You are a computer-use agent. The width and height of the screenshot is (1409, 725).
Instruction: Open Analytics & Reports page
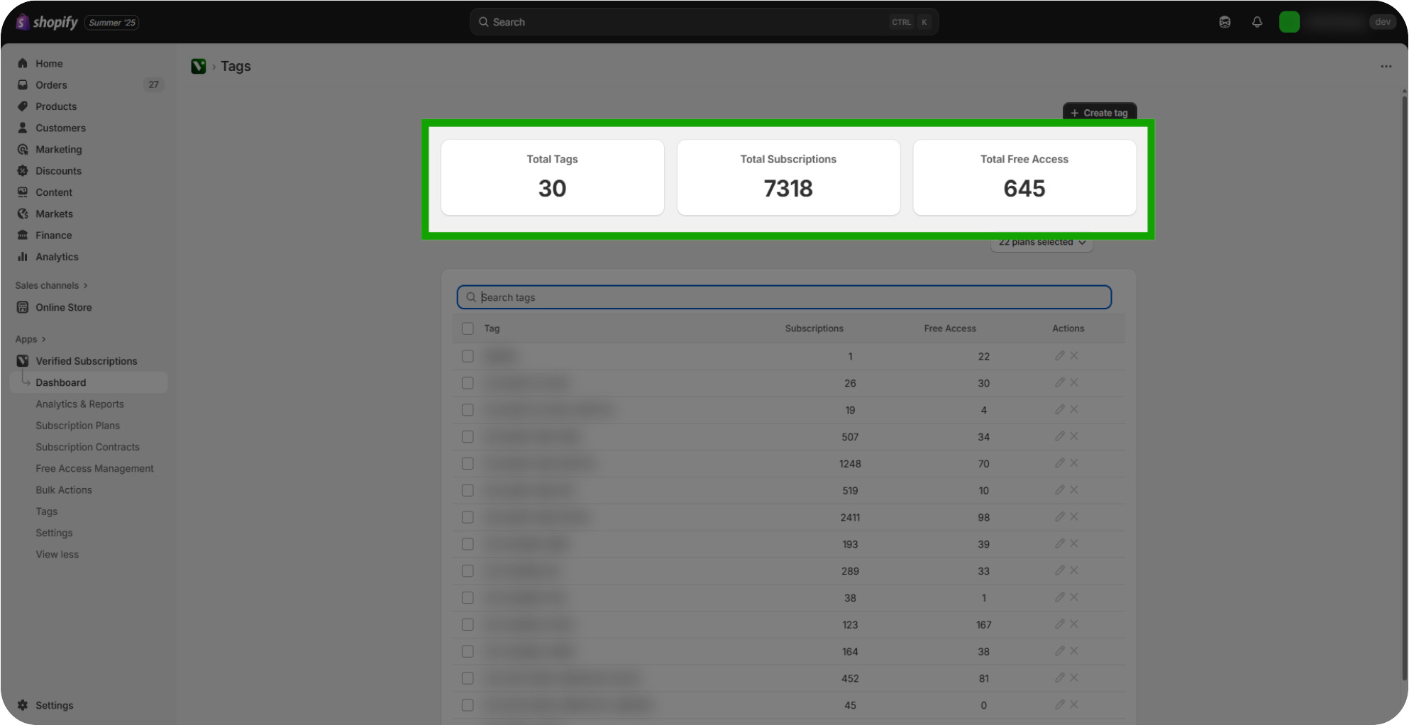point(80,404)
